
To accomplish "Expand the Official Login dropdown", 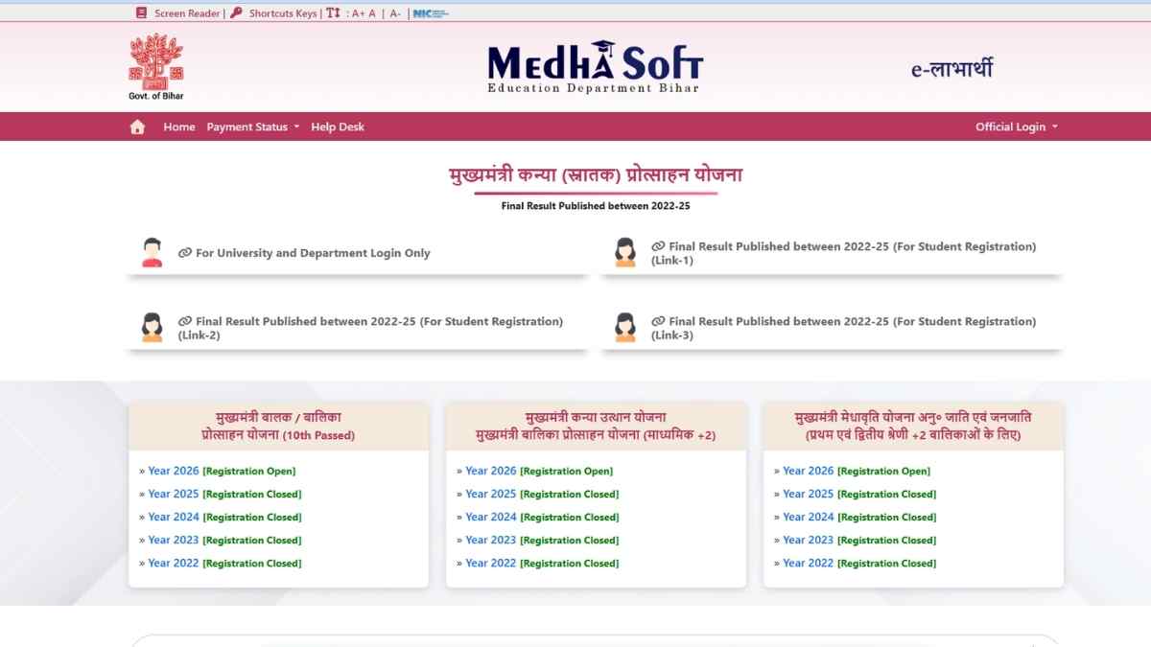I will click(x=1017, y=127).
